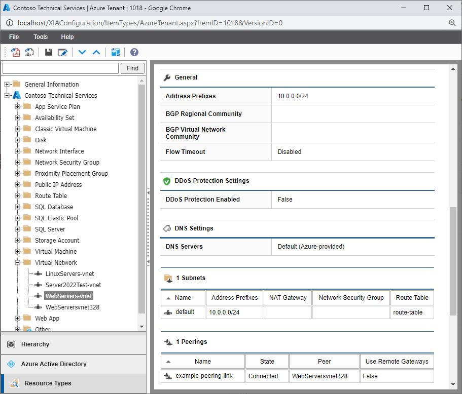Expand the Storage Account folder
The width and height of the screenshot is (462, 394).
17,241
